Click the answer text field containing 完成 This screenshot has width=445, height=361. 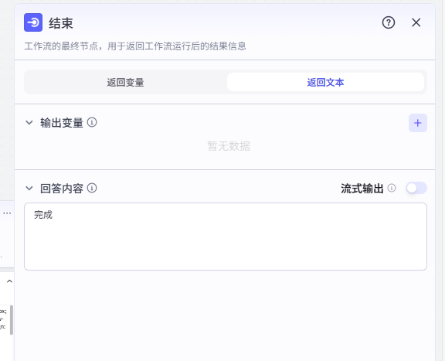(x=226, y=237)
